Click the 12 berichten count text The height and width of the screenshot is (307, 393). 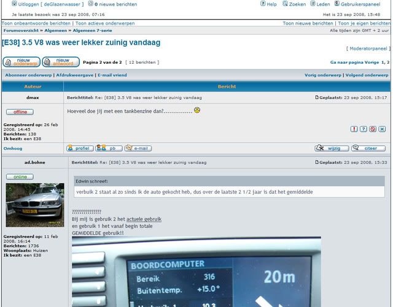tap(142, 63)
